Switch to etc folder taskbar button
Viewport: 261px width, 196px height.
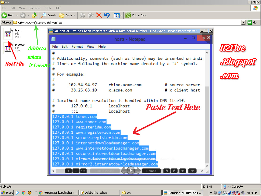pyautogui.click(x=141, y=193)
